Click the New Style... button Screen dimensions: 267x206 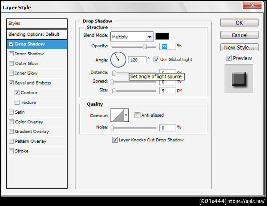tap(239, 47)
